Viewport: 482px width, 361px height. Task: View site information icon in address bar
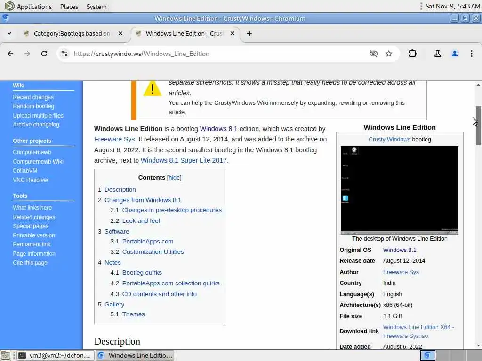pos(64,54)
